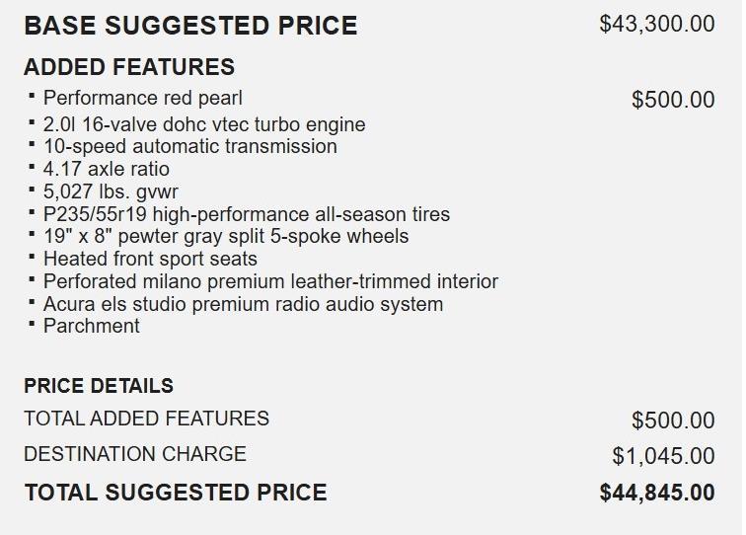Select the $43,300.00 base price amount

click(x=656, y=24)
